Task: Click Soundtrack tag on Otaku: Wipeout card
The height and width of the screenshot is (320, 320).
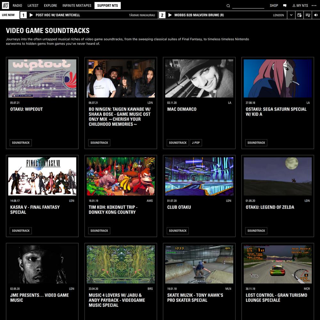Action: click(21, 143)
